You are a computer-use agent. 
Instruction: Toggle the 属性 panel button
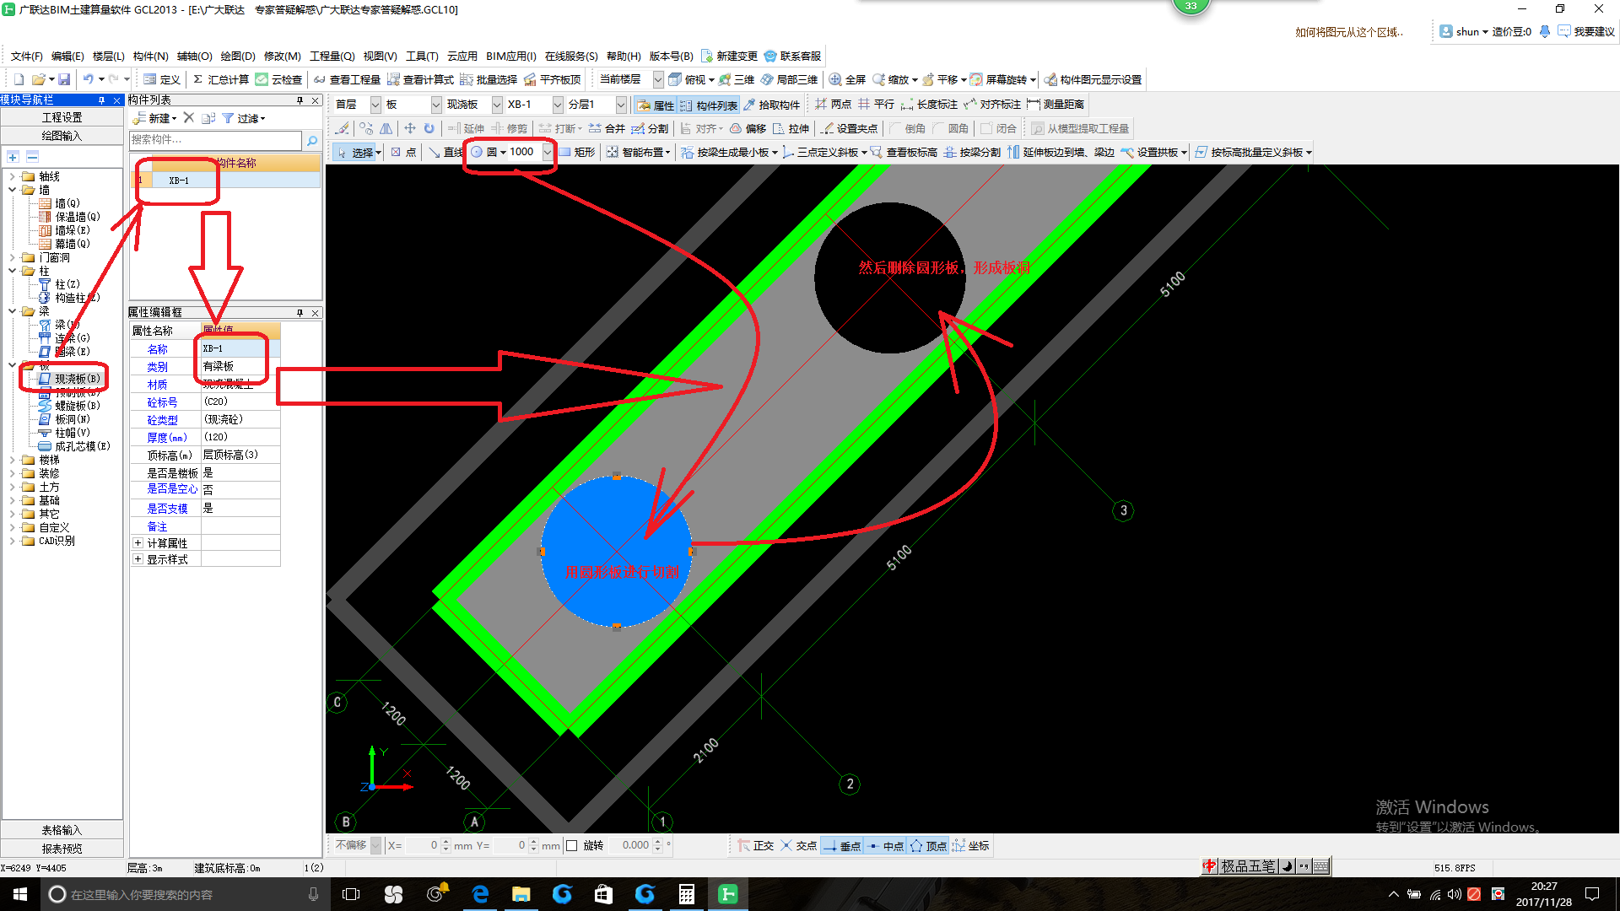point(656,105)
